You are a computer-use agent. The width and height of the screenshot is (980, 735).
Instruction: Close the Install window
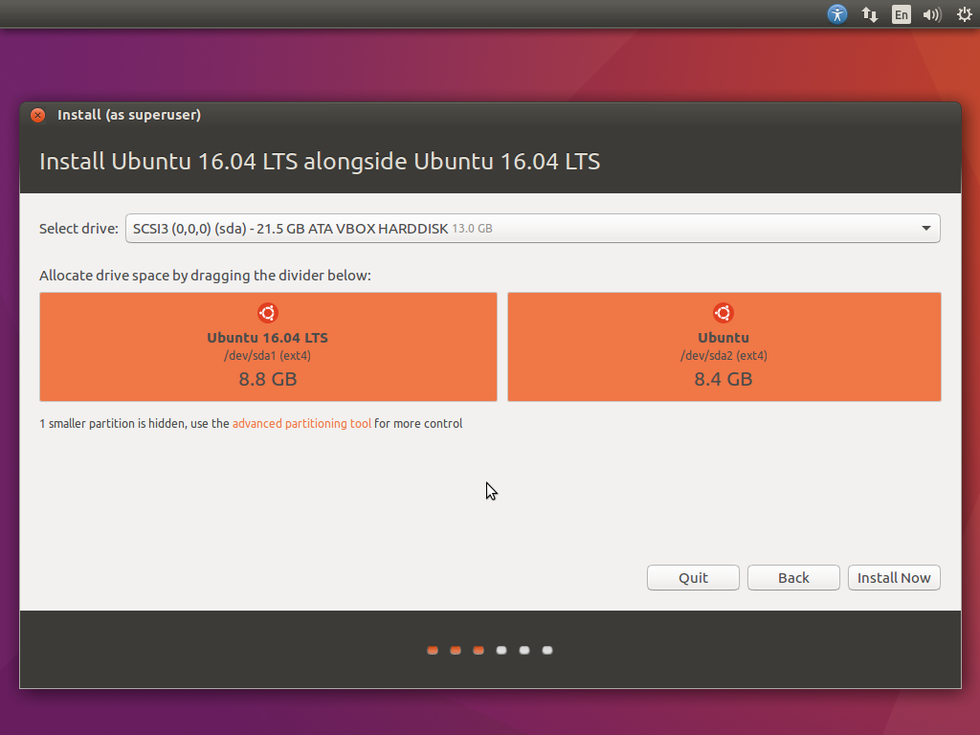point(37,115)
